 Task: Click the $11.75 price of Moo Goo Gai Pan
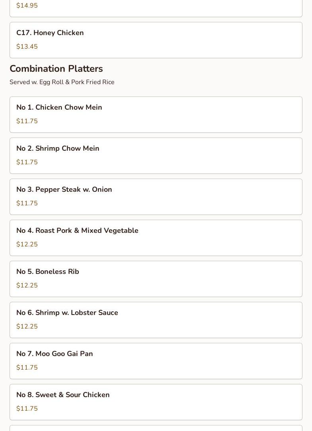[x=27, y=368]
